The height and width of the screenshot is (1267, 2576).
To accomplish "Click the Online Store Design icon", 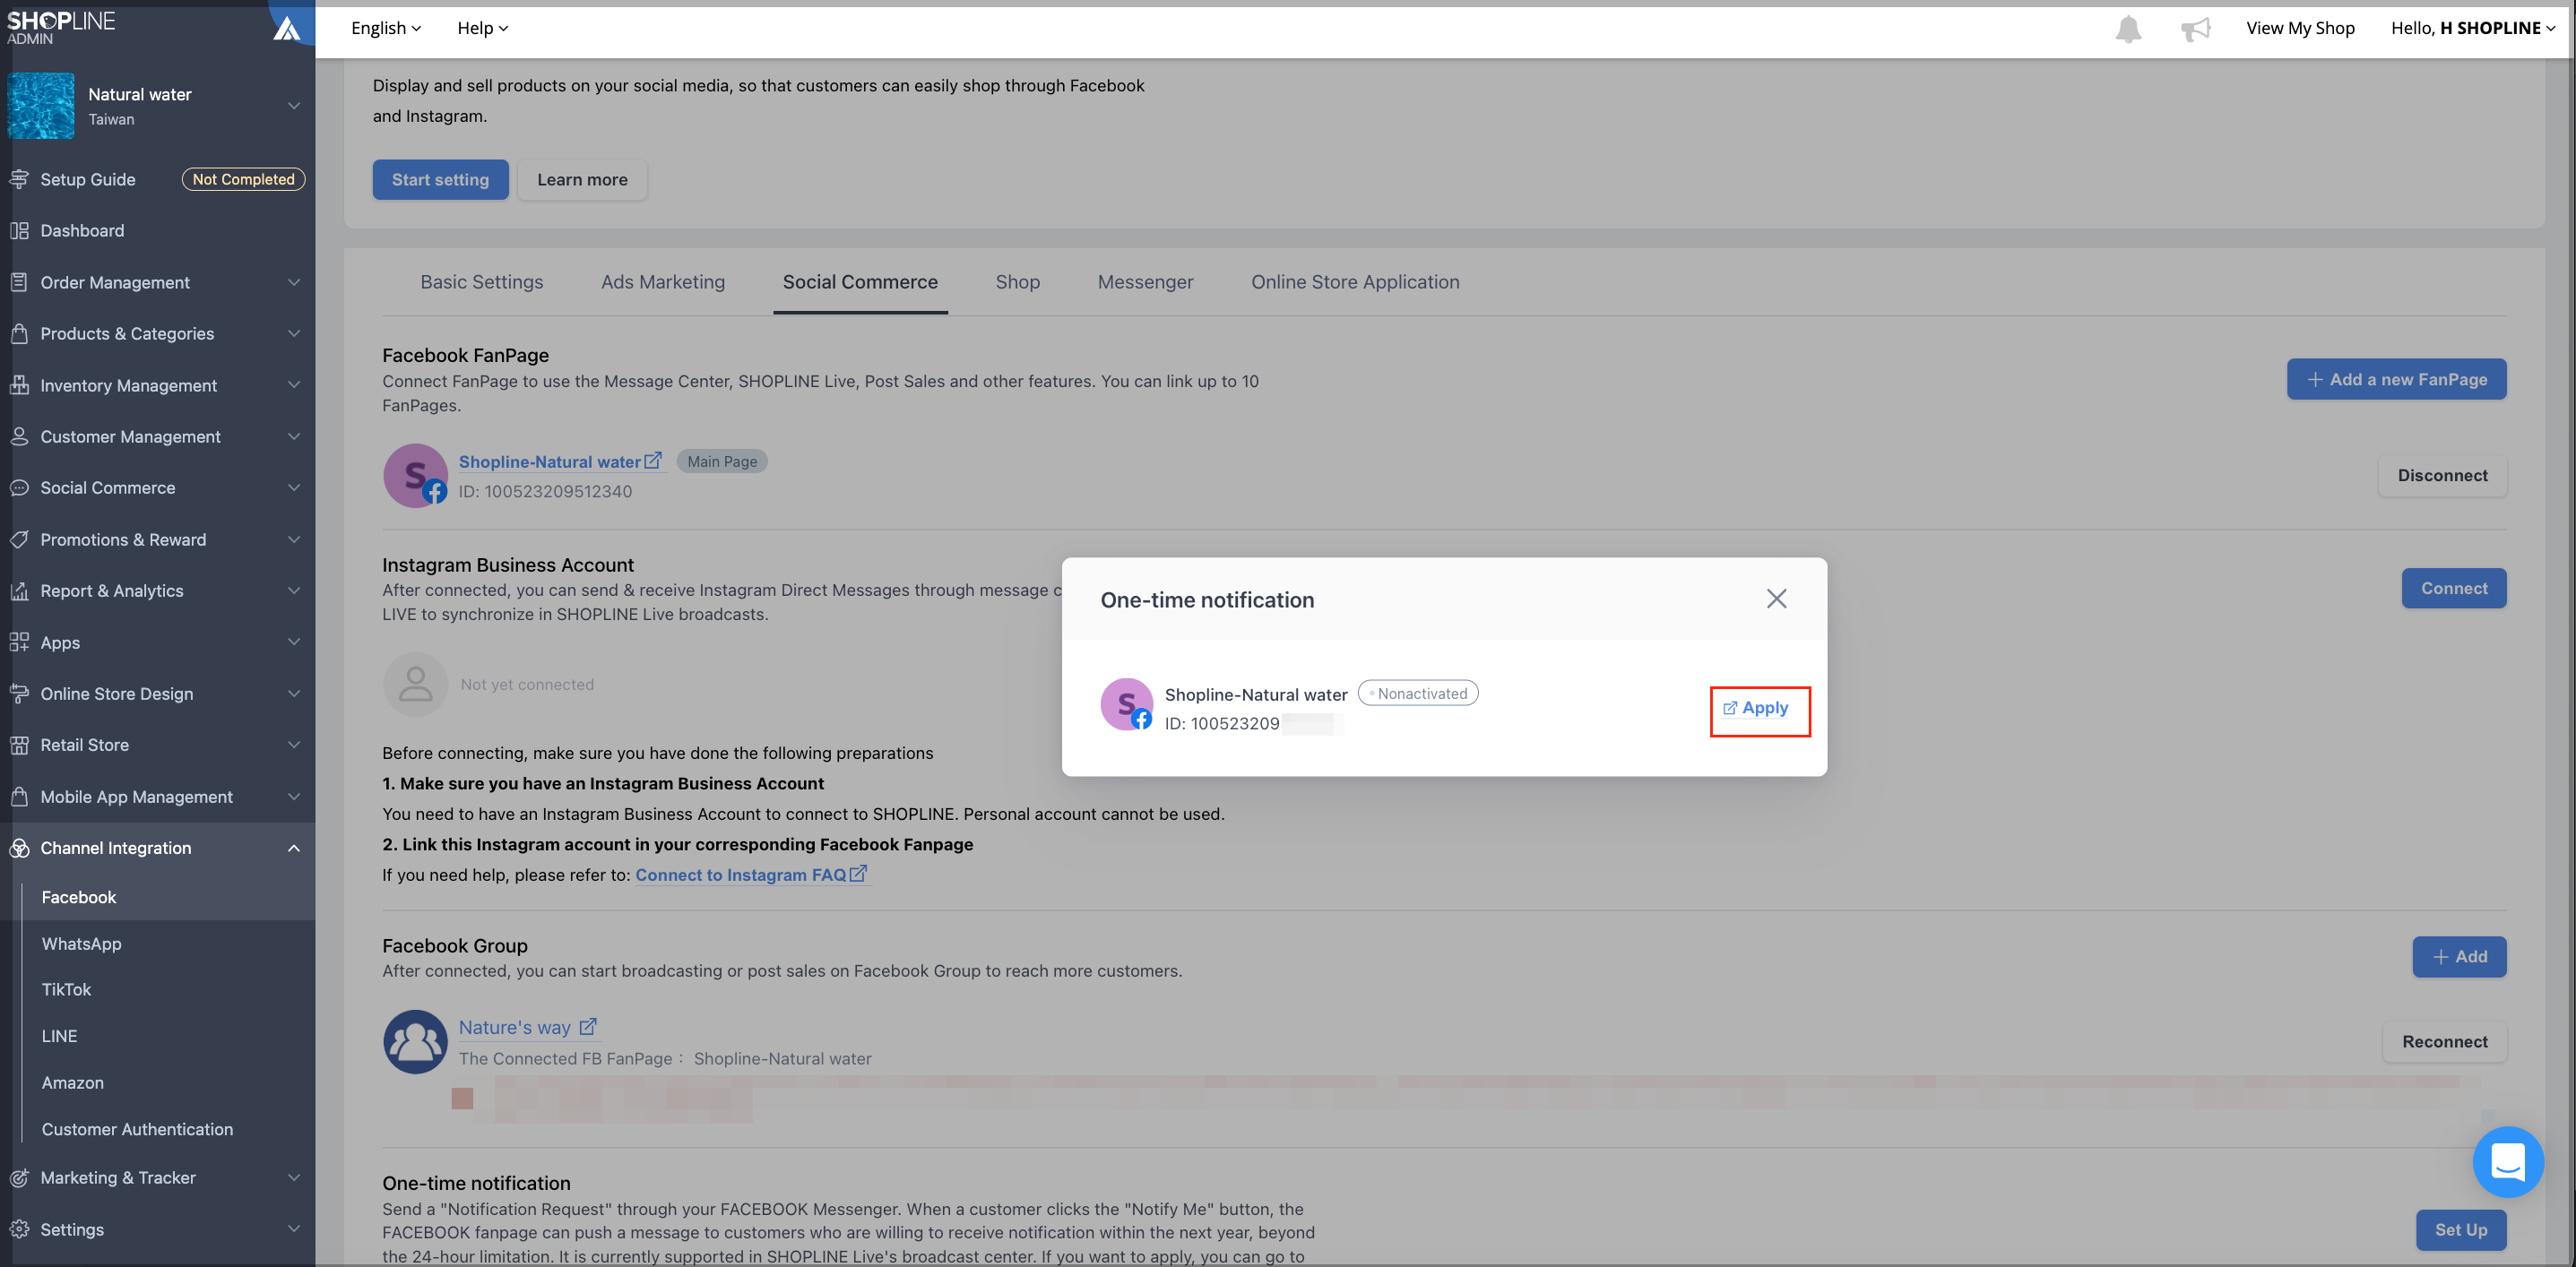I will click(19, 694).
